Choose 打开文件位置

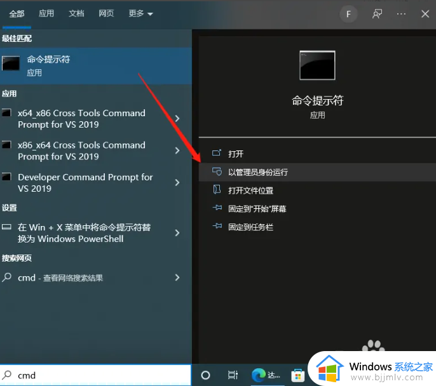(317, 190)
